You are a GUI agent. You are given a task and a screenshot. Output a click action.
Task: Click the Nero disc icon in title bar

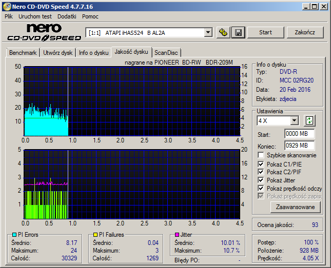7,7
